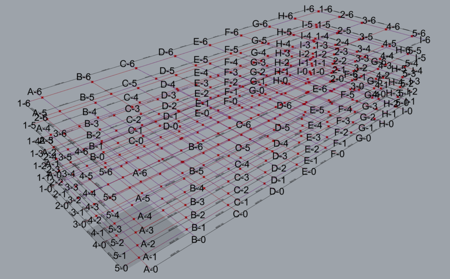Select the 4-0 label near the bottom left

click(x=99, y=245)
